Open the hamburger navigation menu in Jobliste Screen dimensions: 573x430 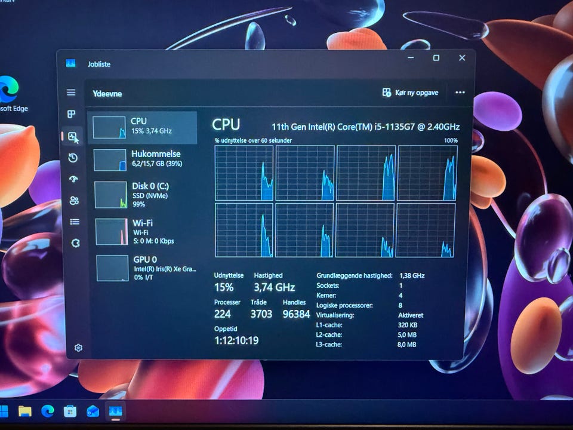[71, 93]
